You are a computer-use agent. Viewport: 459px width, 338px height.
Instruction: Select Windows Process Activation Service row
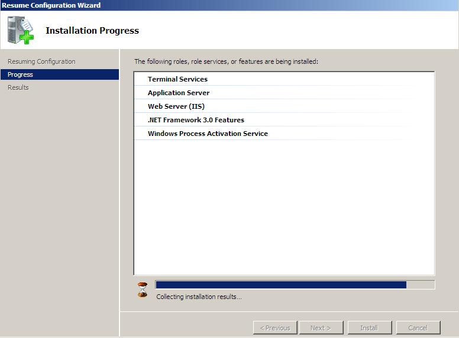284,134
